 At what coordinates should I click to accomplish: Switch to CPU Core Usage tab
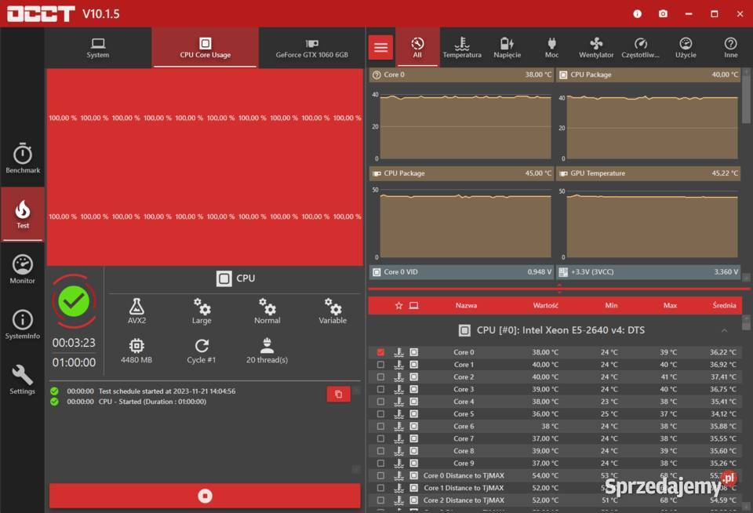tap(205, 48)
